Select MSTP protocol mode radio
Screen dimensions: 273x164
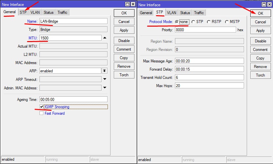tap(227, 22)
